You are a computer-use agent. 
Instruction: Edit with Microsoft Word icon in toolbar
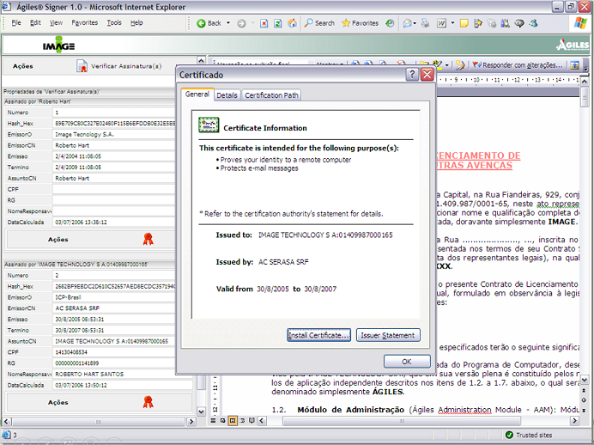coord(442,23)
